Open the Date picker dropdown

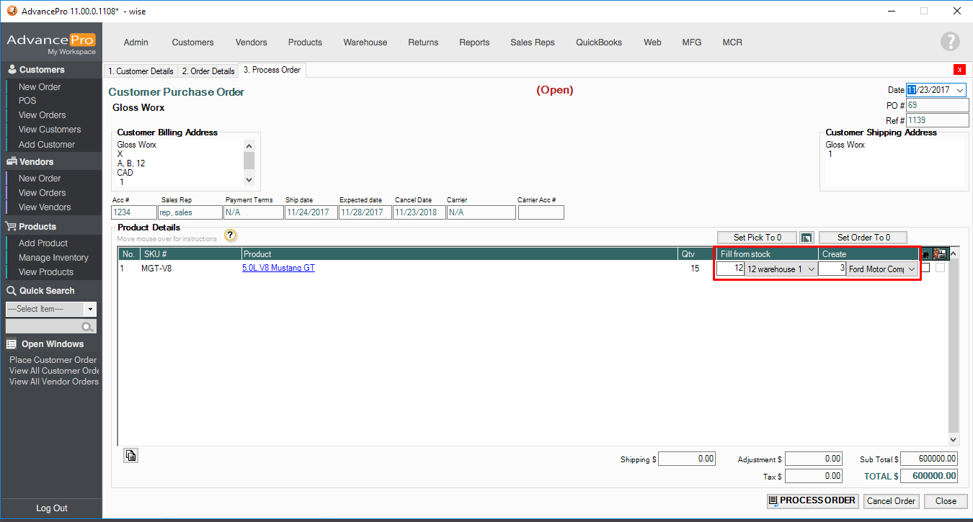959,91
